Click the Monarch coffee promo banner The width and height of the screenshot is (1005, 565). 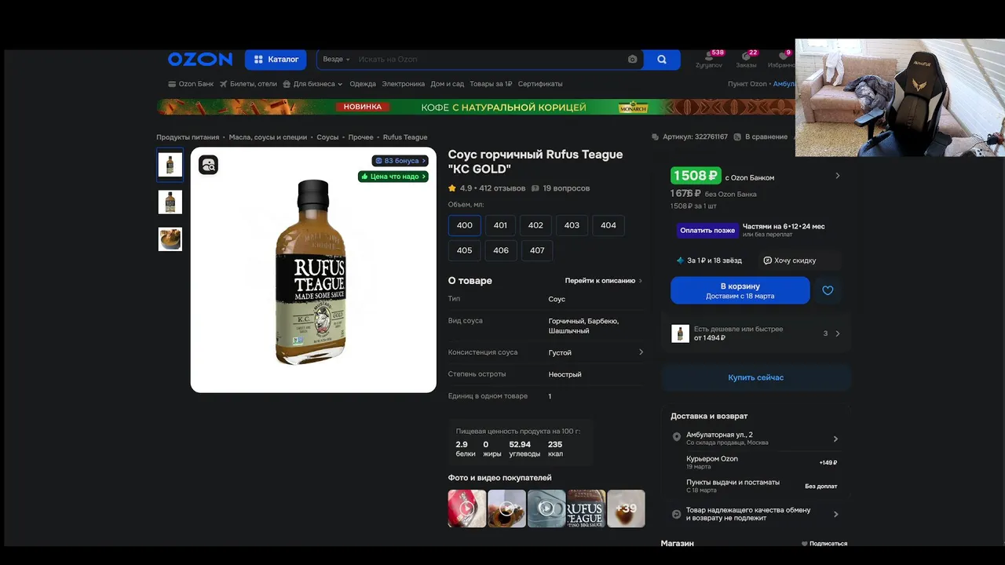476,107
